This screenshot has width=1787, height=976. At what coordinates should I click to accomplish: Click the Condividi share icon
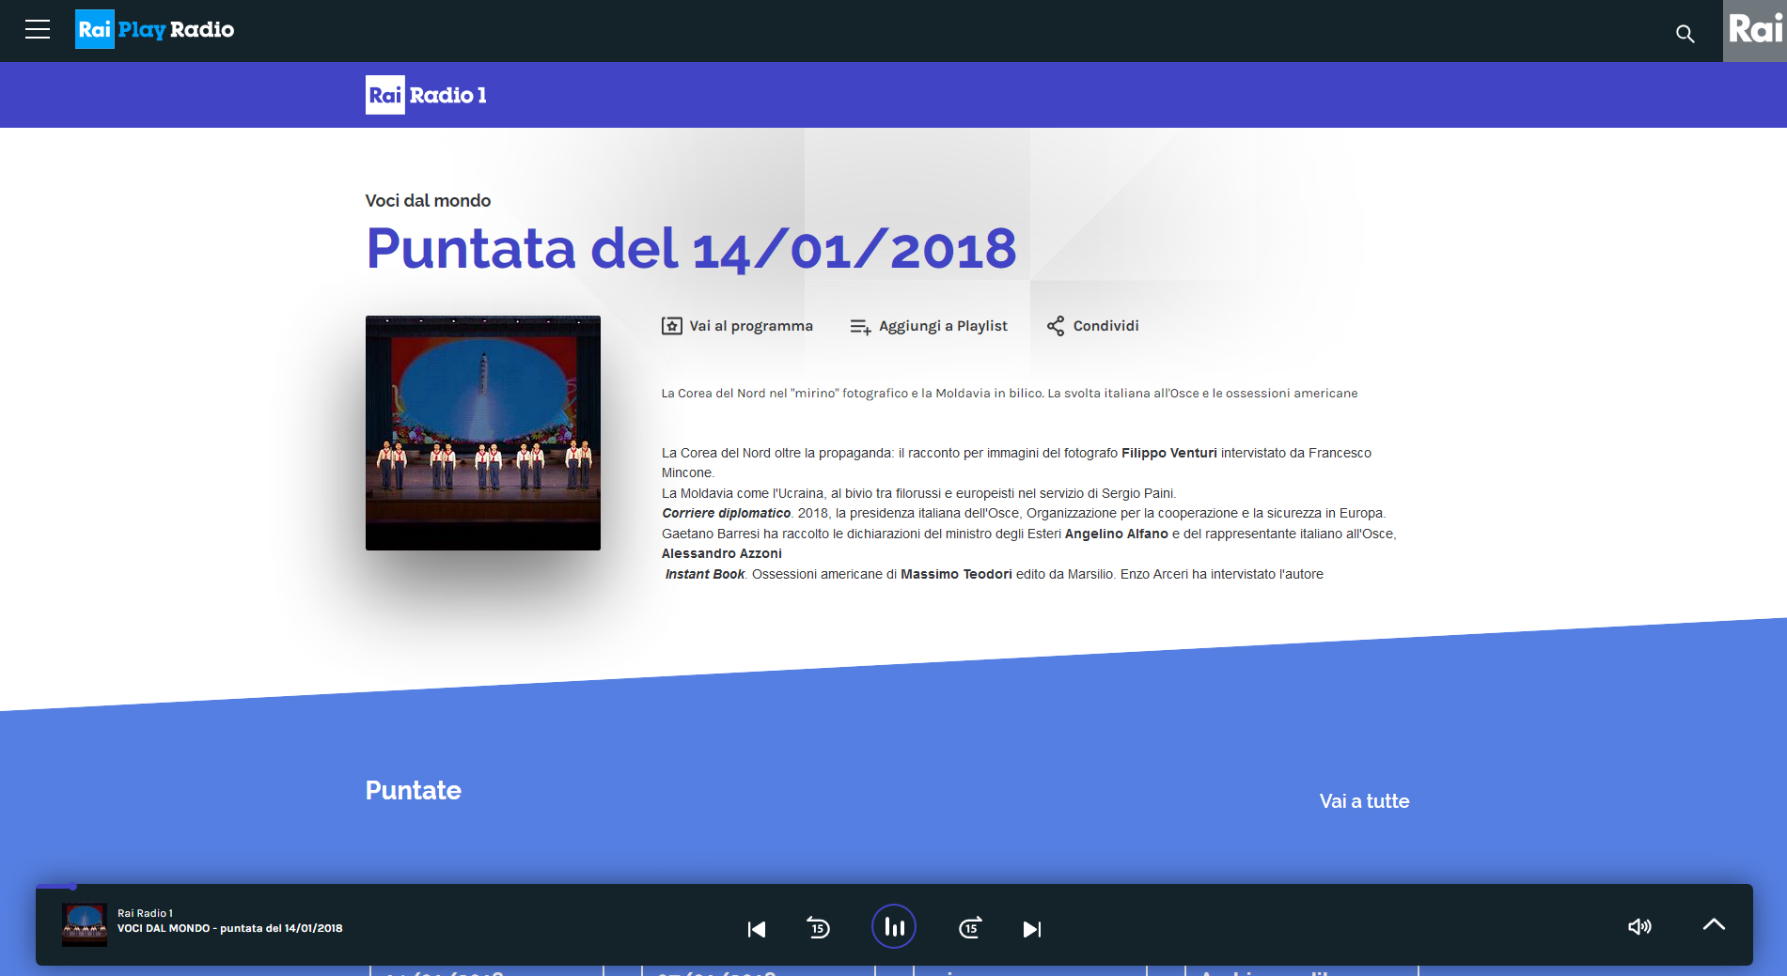[1056, 326]
